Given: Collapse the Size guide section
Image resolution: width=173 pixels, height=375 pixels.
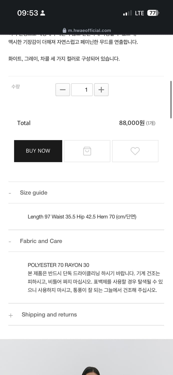Looking at the screenshot, I should tap(33, 193).
